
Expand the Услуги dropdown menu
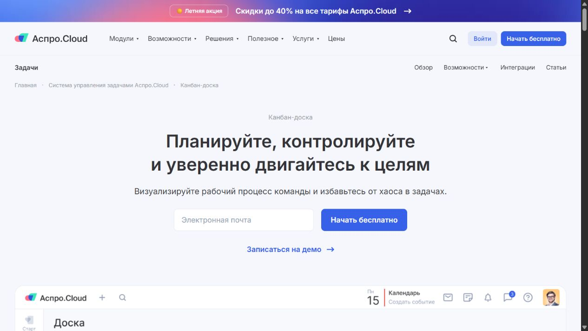pyautogui.click(x=306, y=39)
